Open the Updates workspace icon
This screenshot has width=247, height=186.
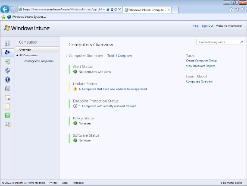click(x=7, y=61)
